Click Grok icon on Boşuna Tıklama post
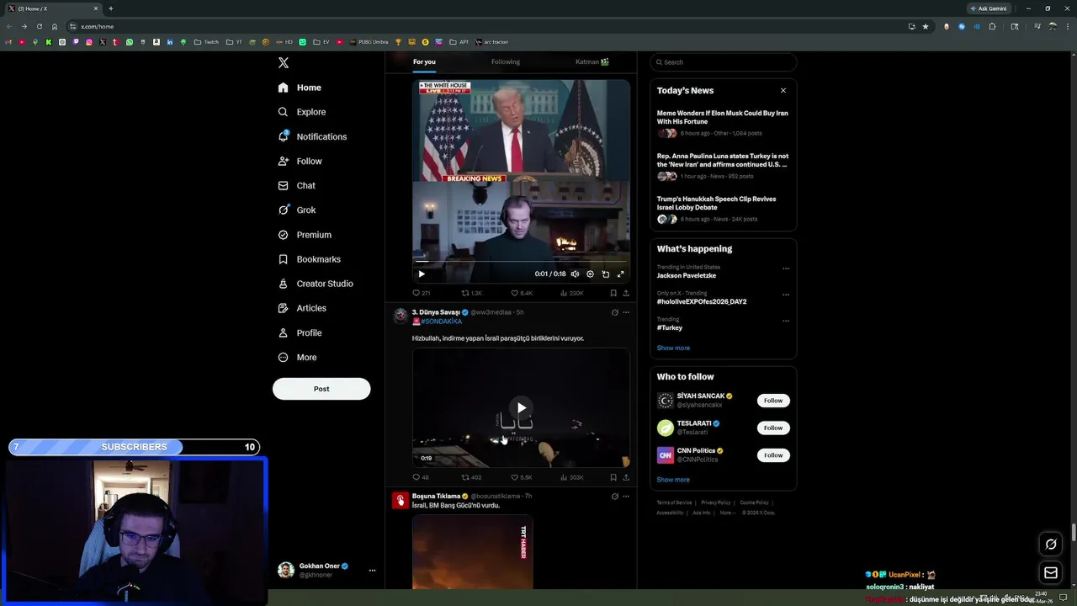 coord(615,497)
